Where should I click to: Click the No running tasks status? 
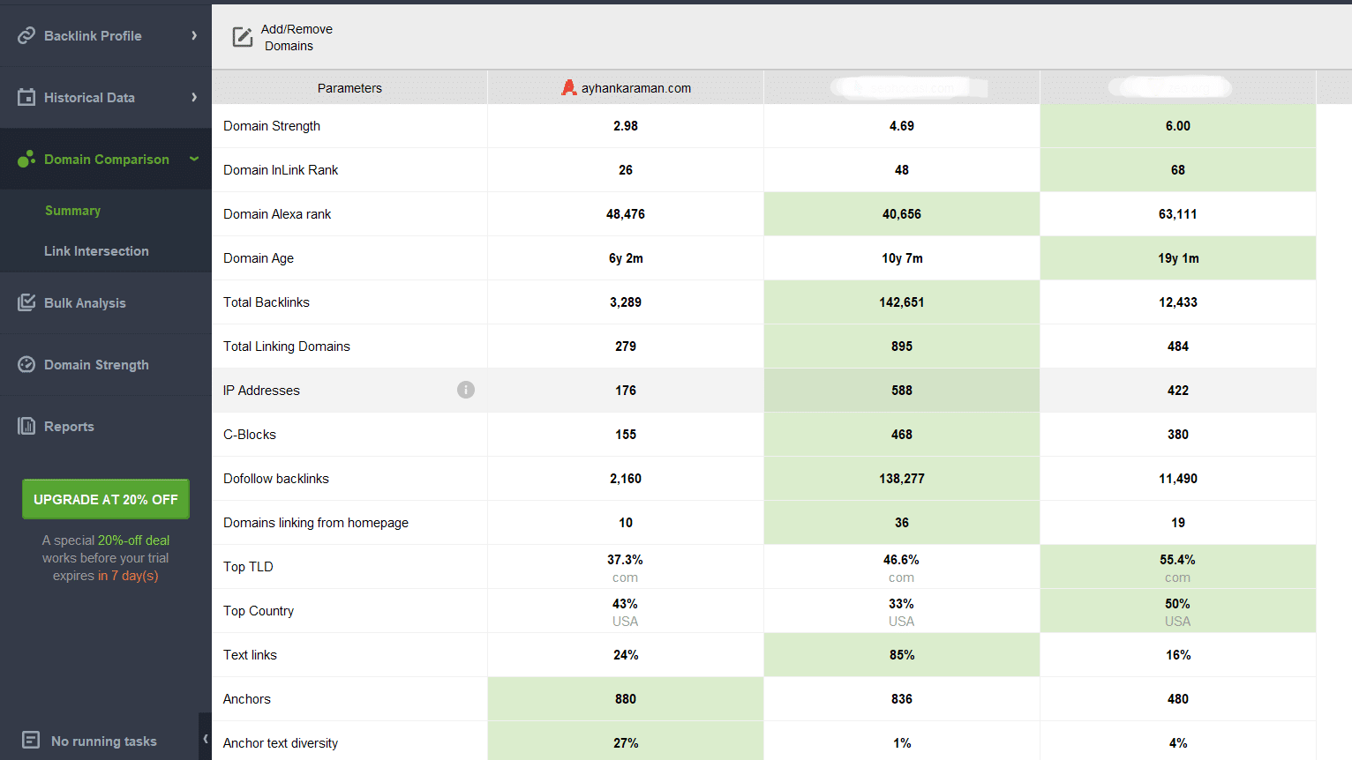click(x=104, y=741)
